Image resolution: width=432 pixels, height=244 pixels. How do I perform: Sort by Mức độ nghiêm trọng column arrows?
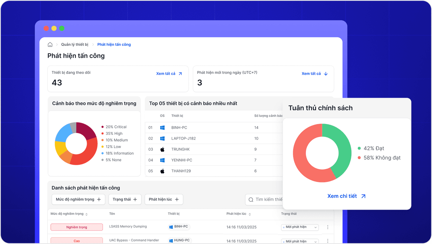tap(86, 214)
